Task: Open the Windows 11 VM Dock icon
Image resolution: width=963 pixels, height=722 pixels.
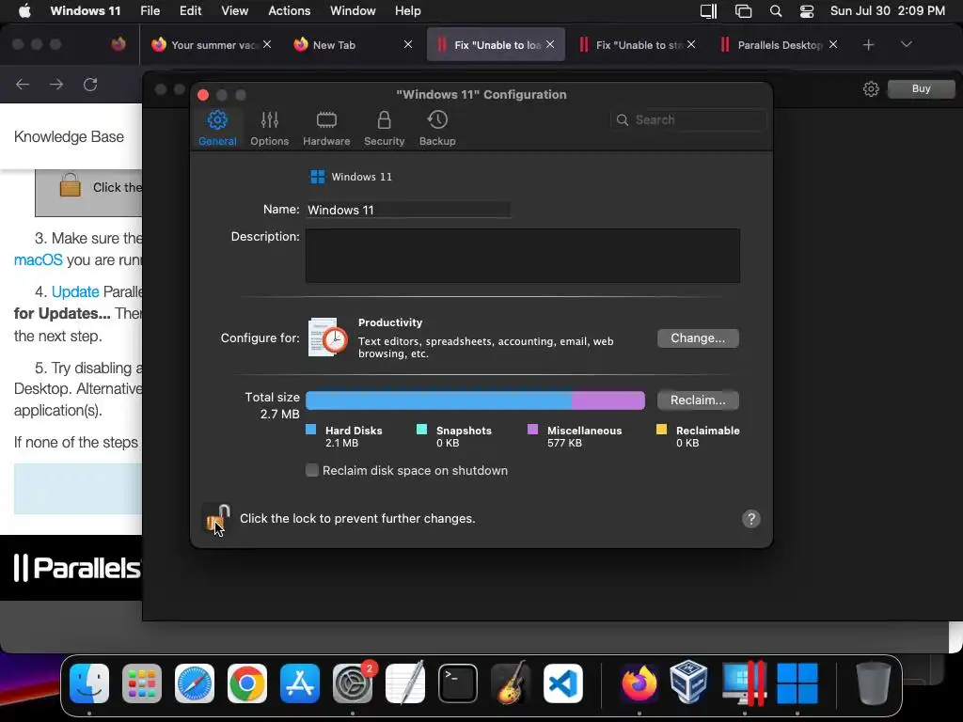Action: tap(797, 683)
